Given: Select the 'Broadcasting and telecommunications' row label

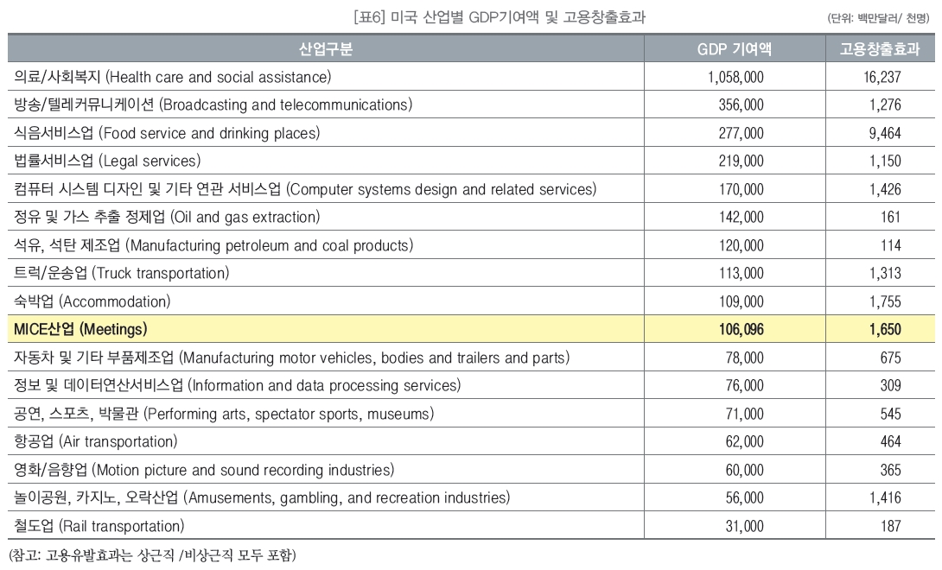Looking at the screenshot, I should [x=213, y=105].
